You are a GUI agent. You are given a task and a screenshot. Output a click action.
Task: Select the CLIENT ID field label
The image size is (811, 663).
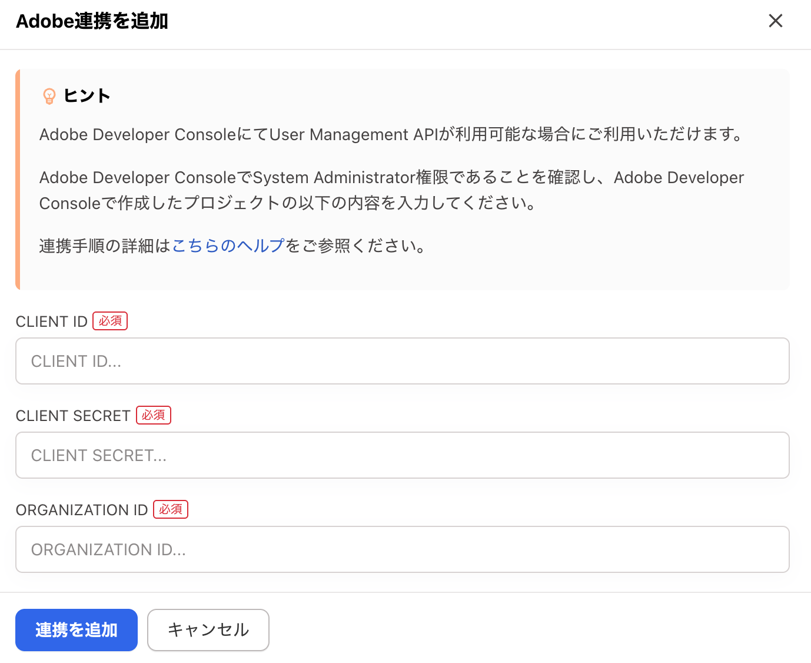(51, 321)
